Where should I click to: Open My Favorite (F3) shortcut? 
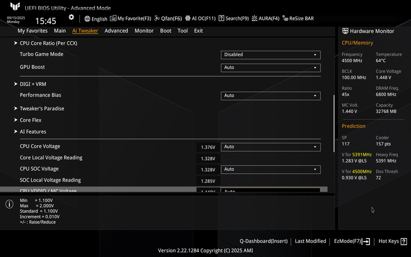tap(130, 19)
